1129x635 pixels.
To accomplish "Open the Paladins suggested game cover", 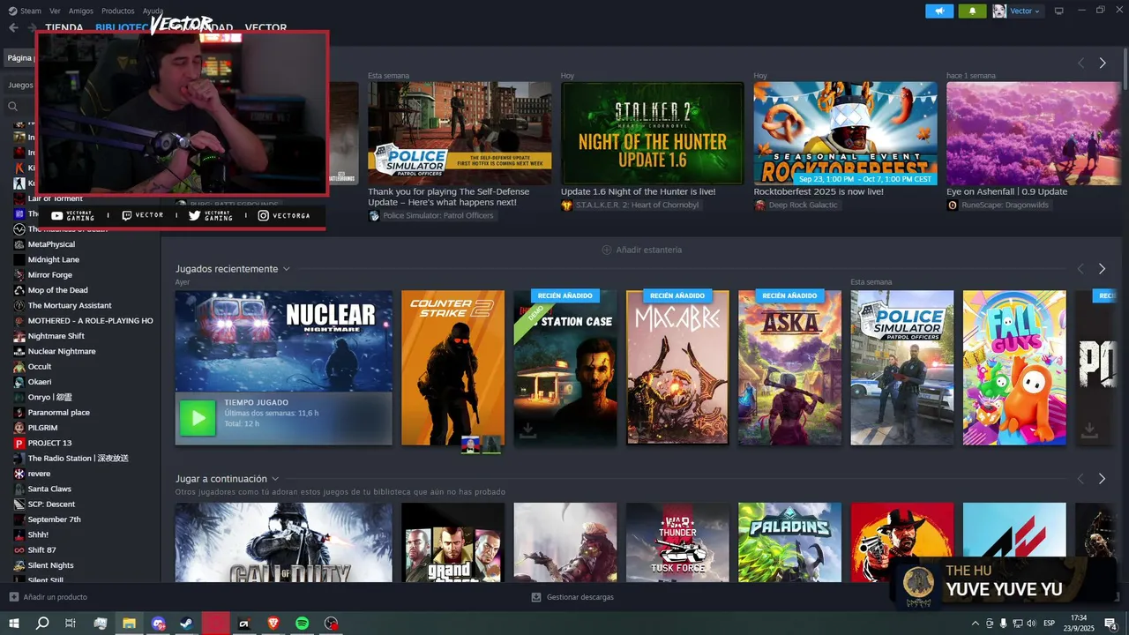I will click(x=789, y=542).
